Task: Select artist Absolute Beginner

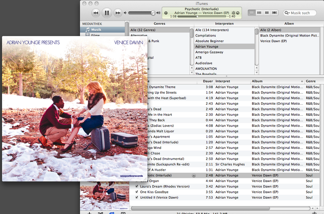Action: coord(224,41)
